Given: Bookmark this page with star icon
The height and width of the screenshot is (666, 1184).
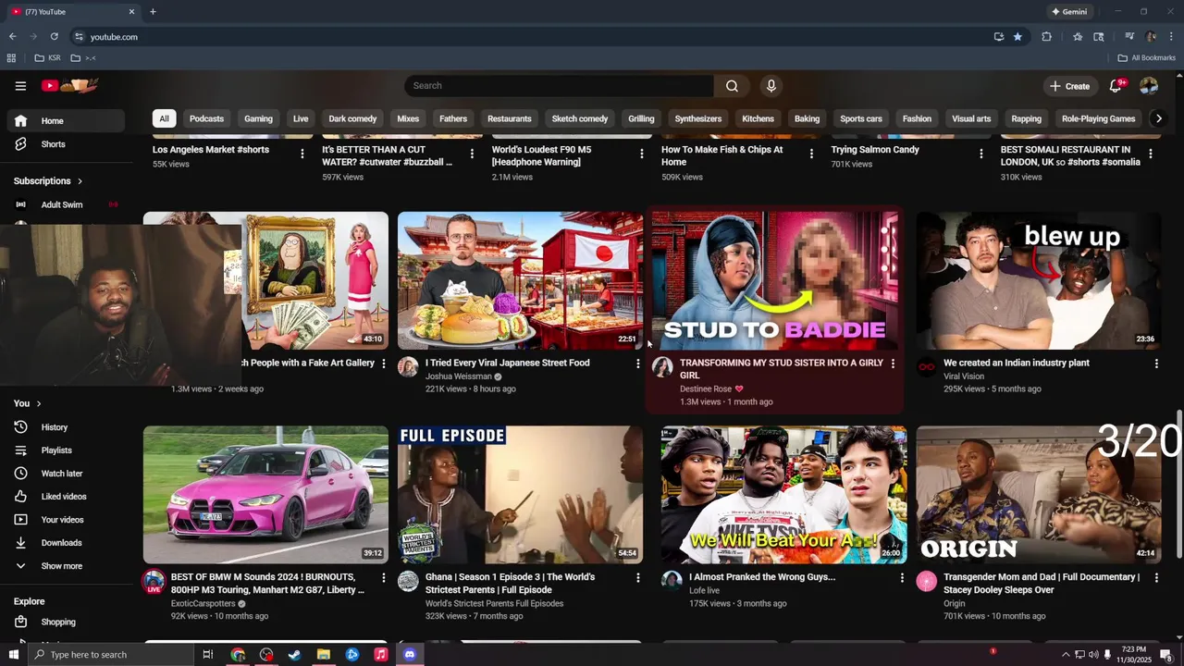Looking at the screenshot, I should [x=1017, y=37].
